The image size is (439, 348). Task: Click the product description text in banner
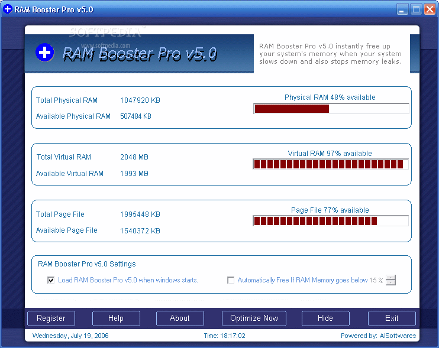[330, 54]
